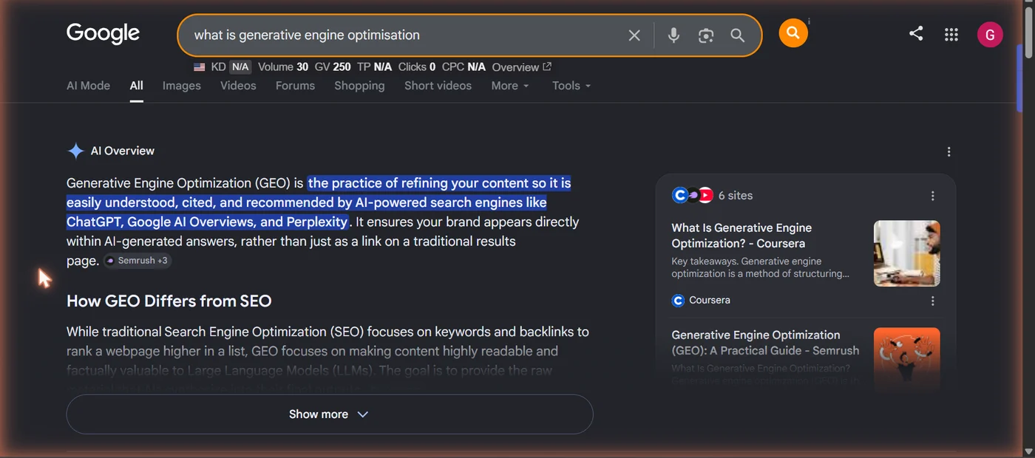
Task: Open AI Overview three-dot menu
Action: point(949,151)
